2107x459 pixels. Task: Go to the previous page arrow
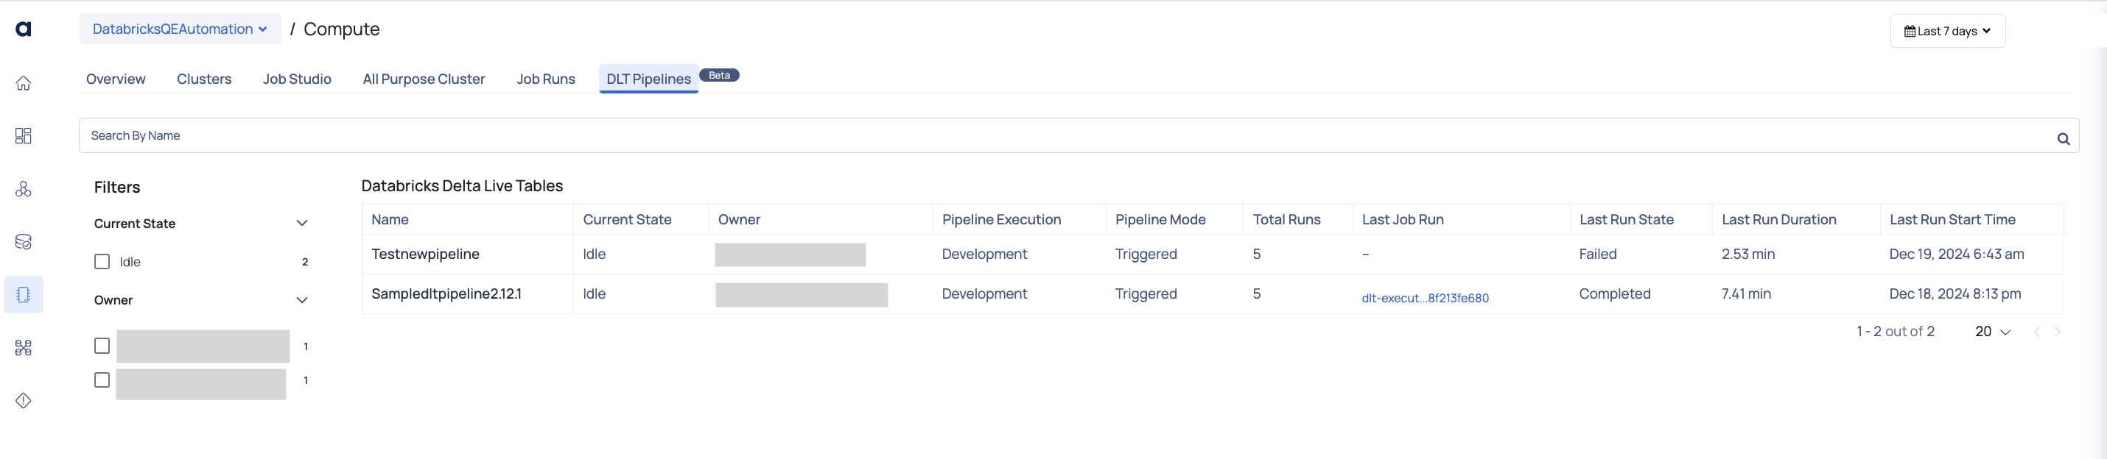[x=2038, y=332]
